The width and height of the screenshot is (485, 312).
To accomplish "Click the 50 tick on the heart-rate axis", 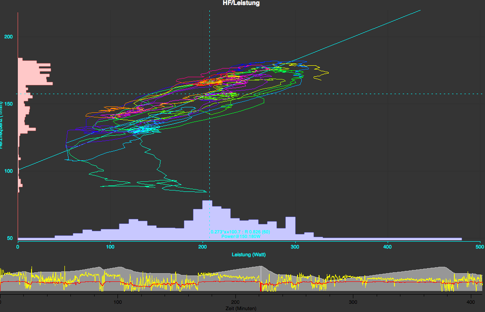I will (x=10, y=238).
